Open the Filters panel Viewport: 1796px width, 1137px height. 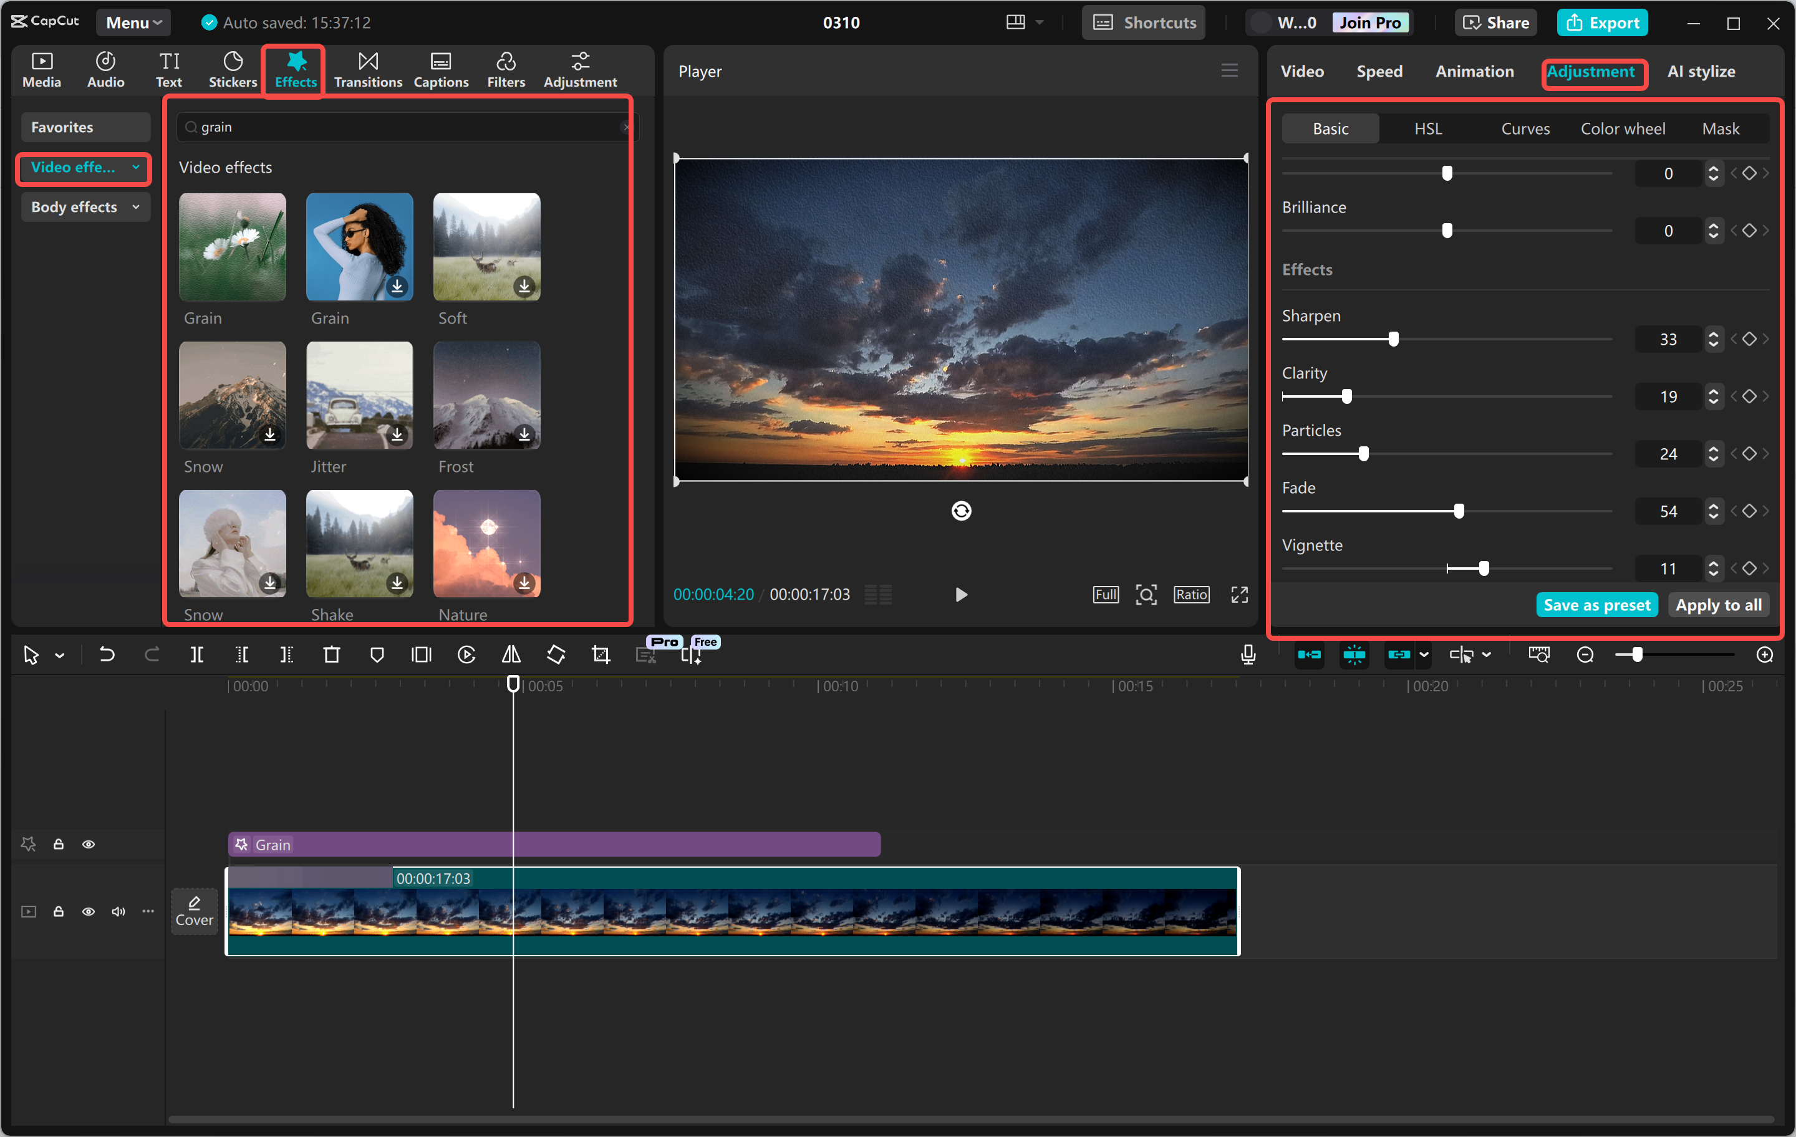tap(506, 69)
